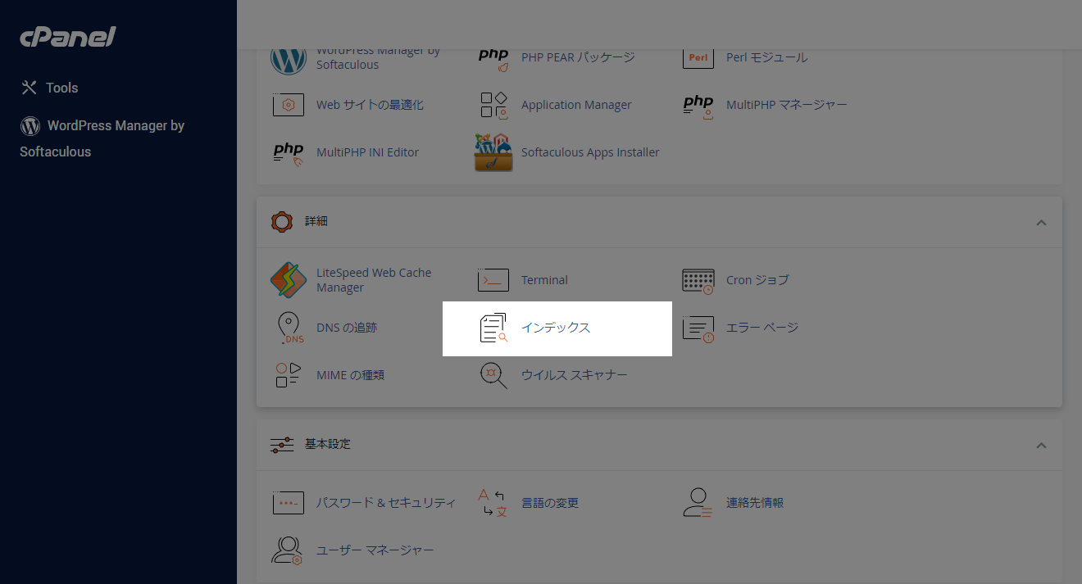This screenshot has width=1082, height=584.
Task: Select the Cron ジョブ clock icon
Action: click(x=698, y=280)
